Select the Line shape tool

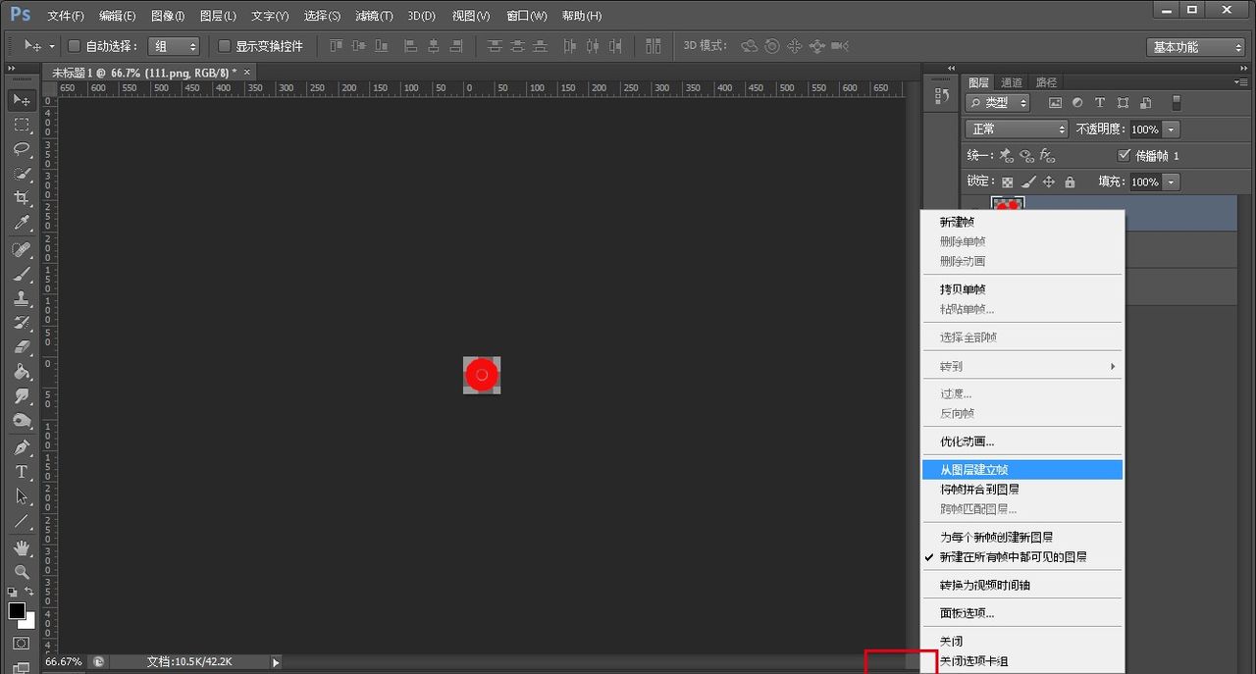(22, 521)
